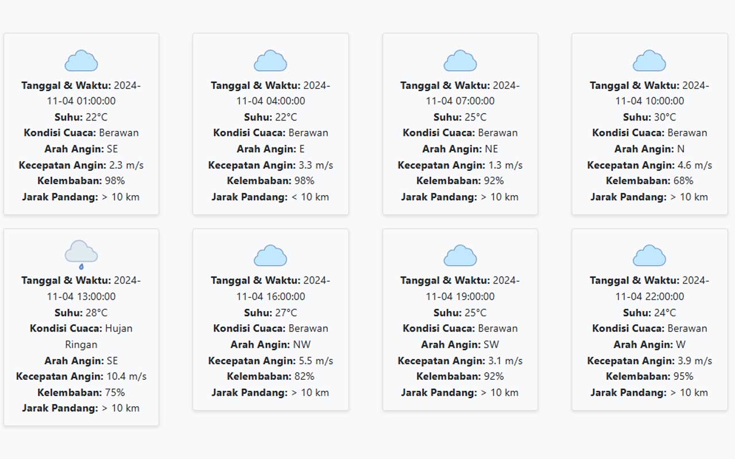Click 'Kondisi Cuaca: Berawan' in the 22:00:00 card
The image size is (735, 459).
pos(649,329)
